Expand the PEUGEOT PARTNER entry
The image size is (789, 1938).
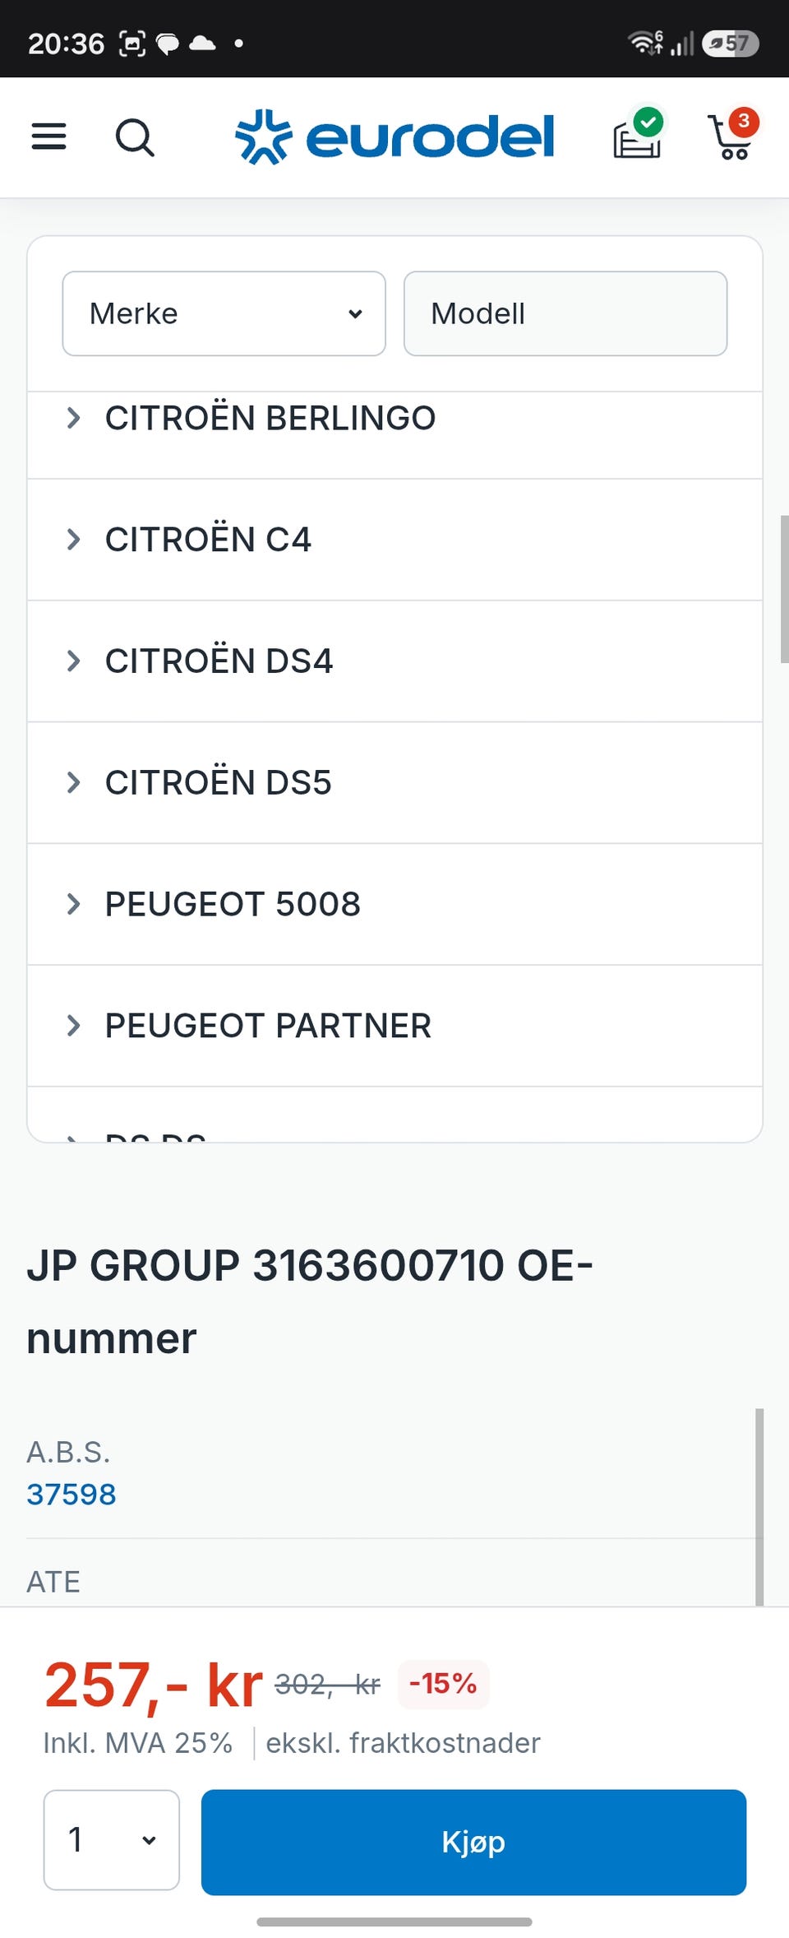(394, 1026)
